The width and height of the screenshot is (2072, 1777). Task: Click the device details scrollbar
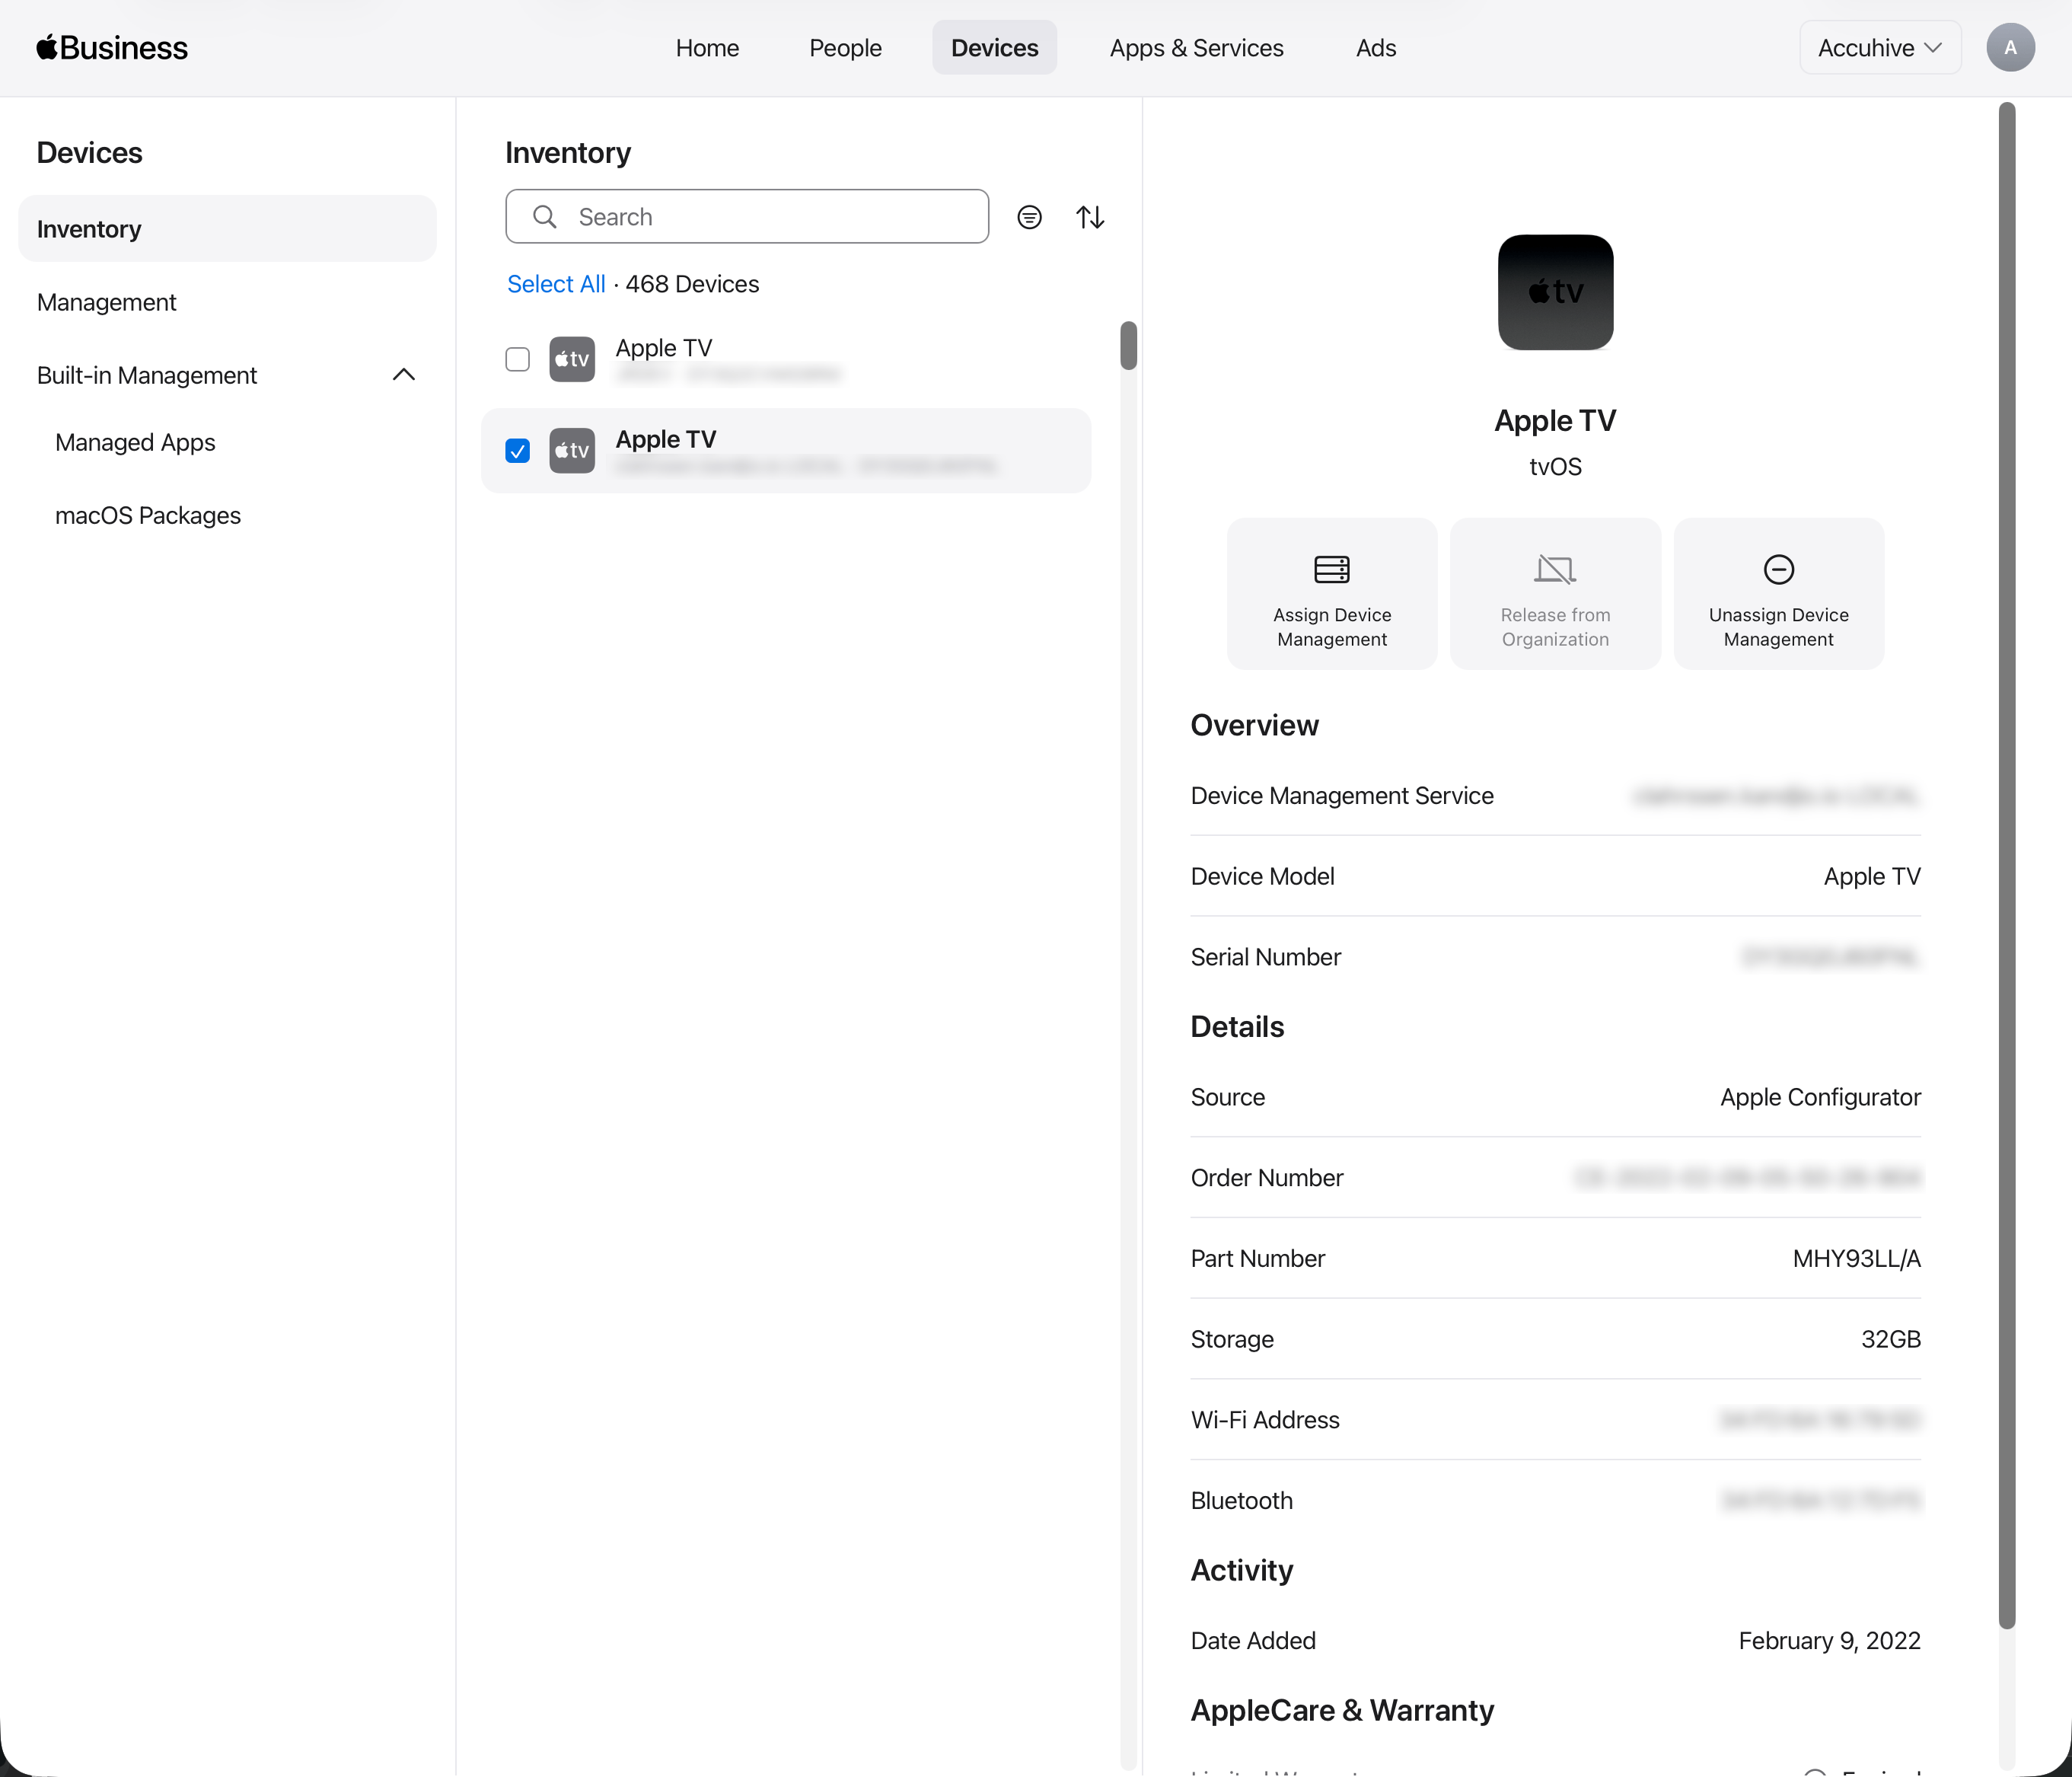[2006, 865]
